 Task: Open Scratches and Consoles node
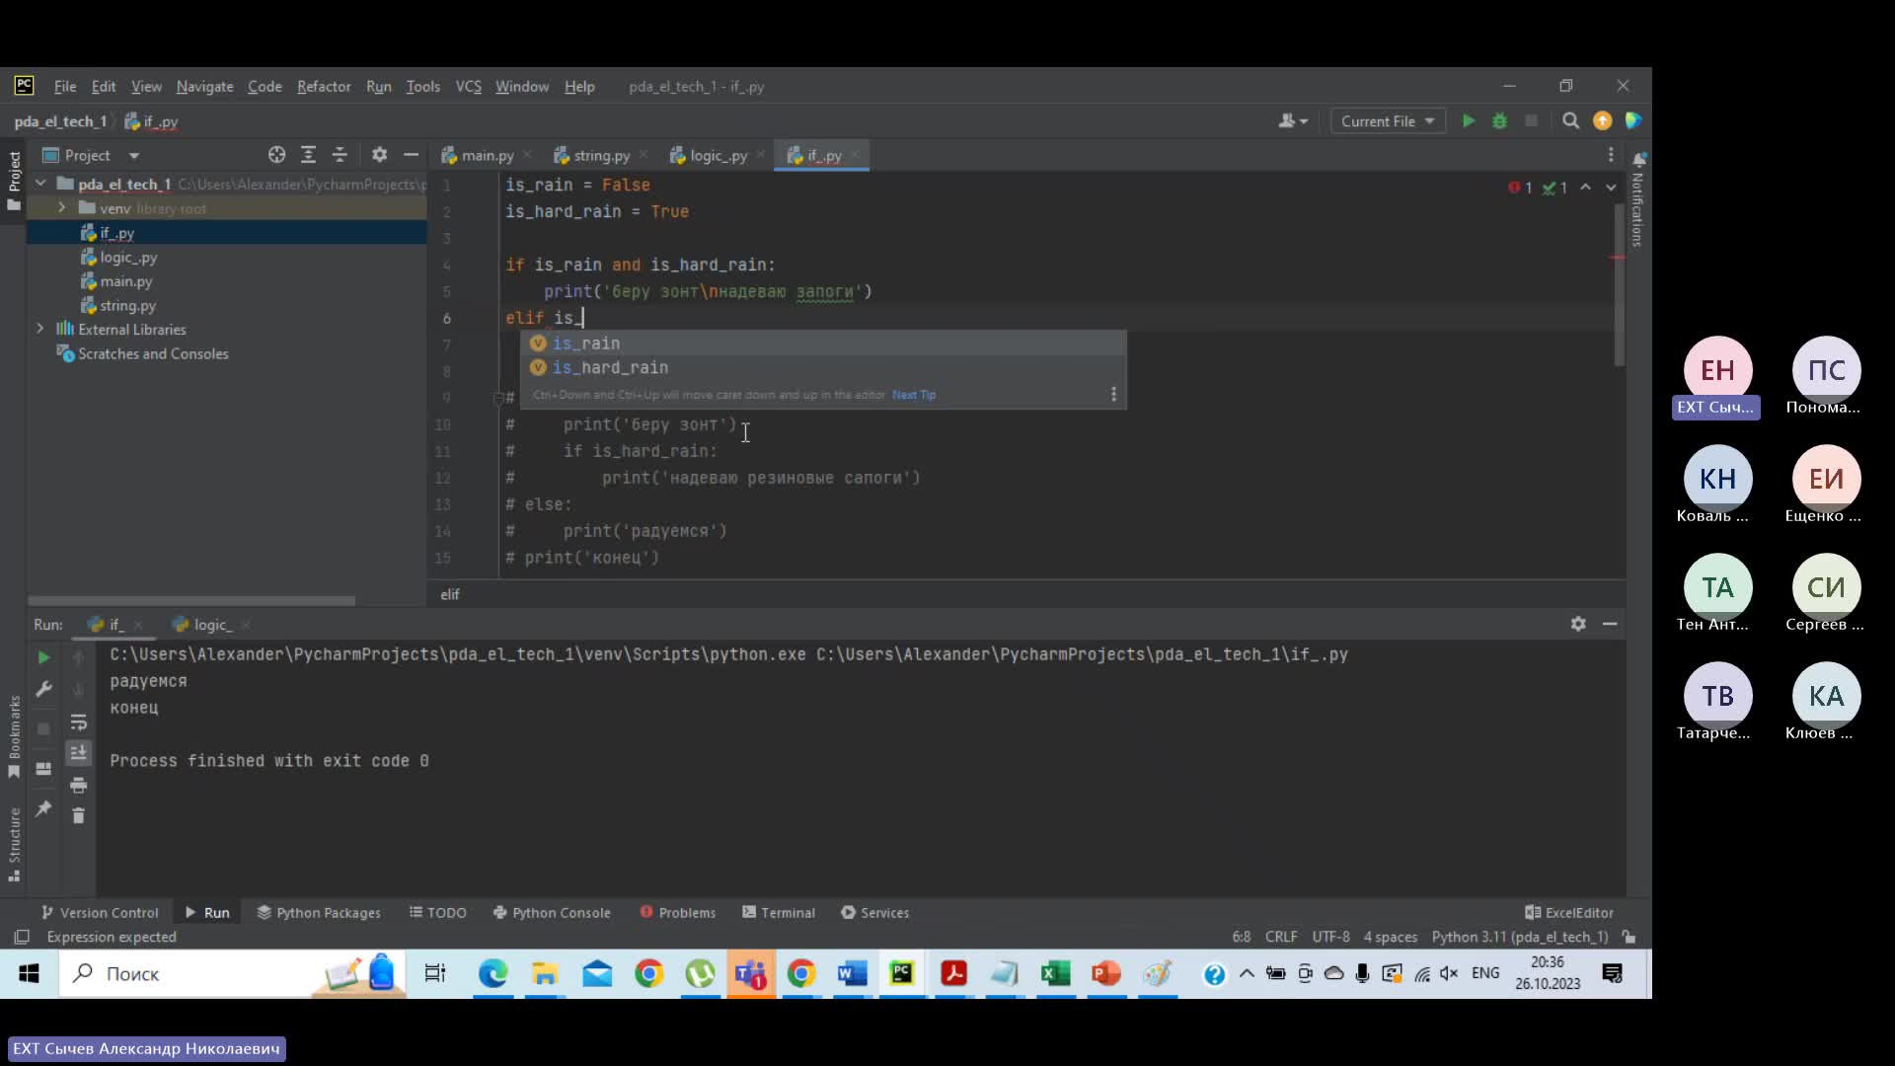coord(153,353)
